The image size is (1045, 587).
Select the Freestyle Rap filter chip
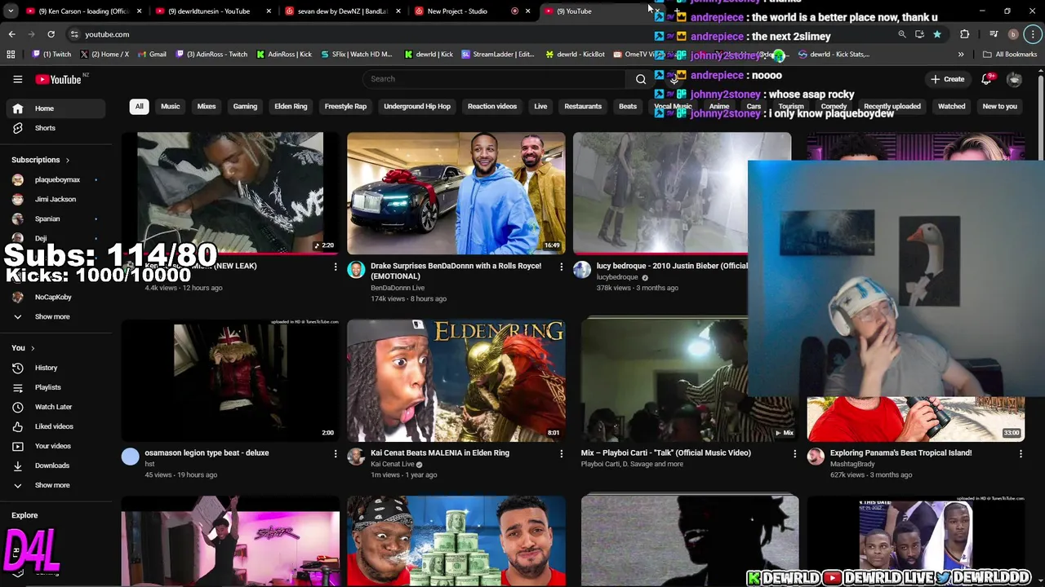[345, 106]
